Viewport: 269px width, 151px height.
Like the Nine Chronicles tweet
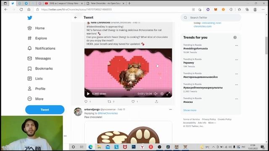(133, 102)
